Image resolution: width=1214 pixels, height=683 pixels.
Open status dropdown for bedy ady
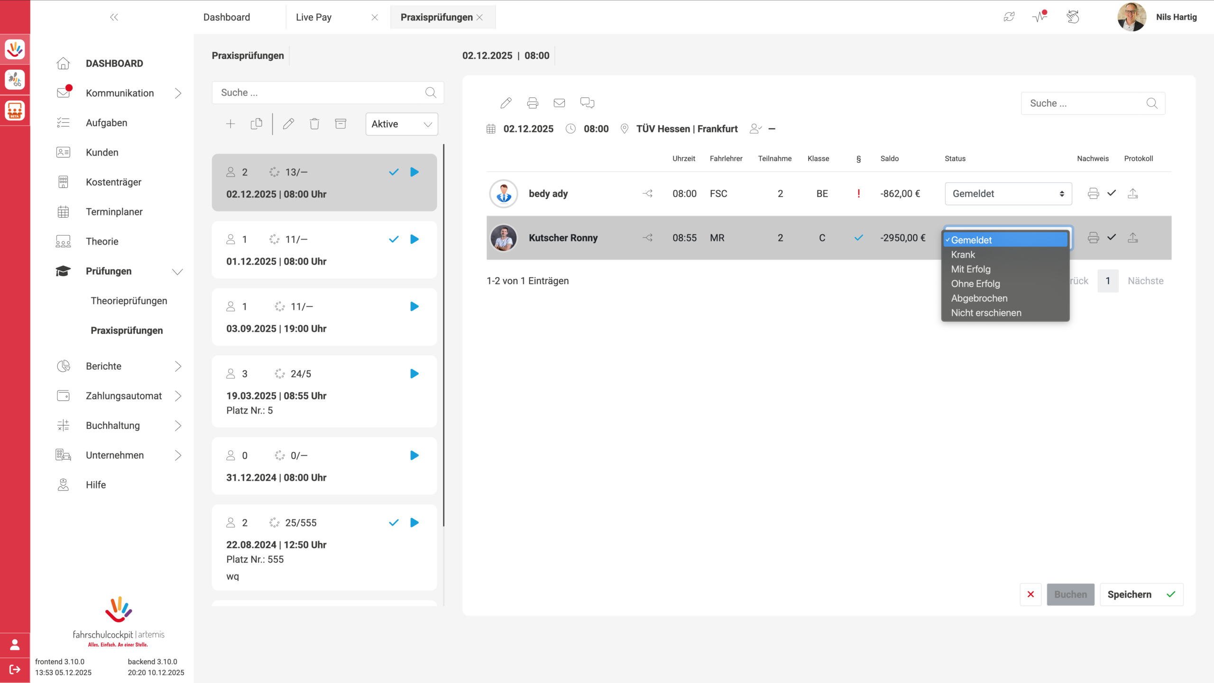click(x=1008, y=194)
